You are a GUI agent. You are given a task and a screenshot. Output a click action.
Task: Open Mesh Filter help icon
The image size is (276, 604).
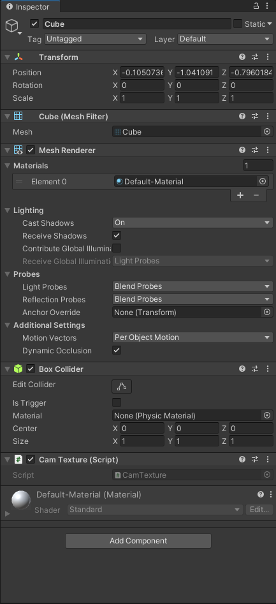(x=242, y=116)
